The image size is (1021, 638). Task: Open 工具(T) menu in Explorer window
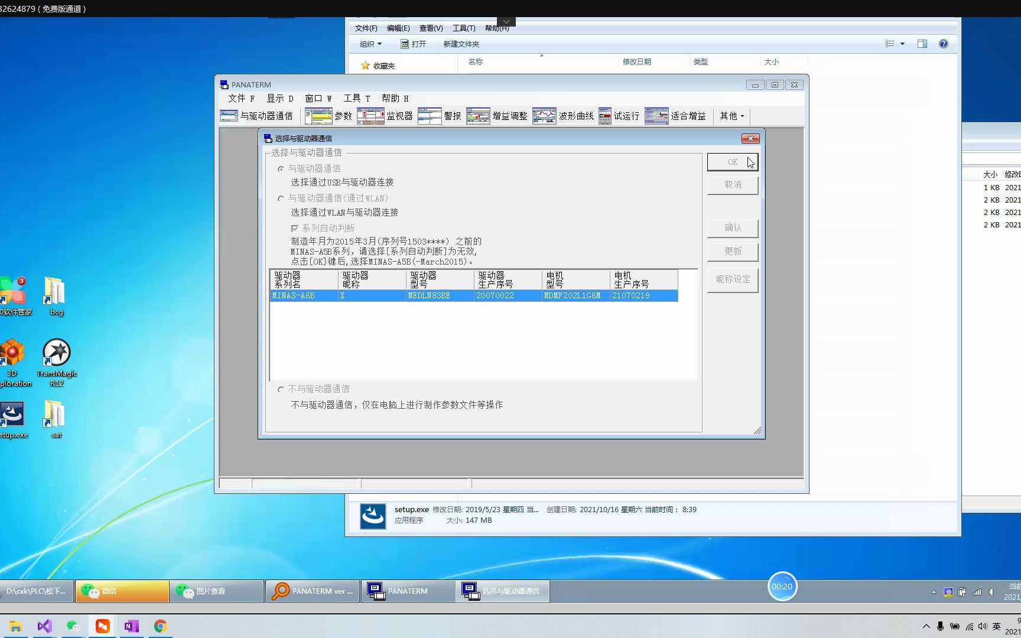coord(464,28)
